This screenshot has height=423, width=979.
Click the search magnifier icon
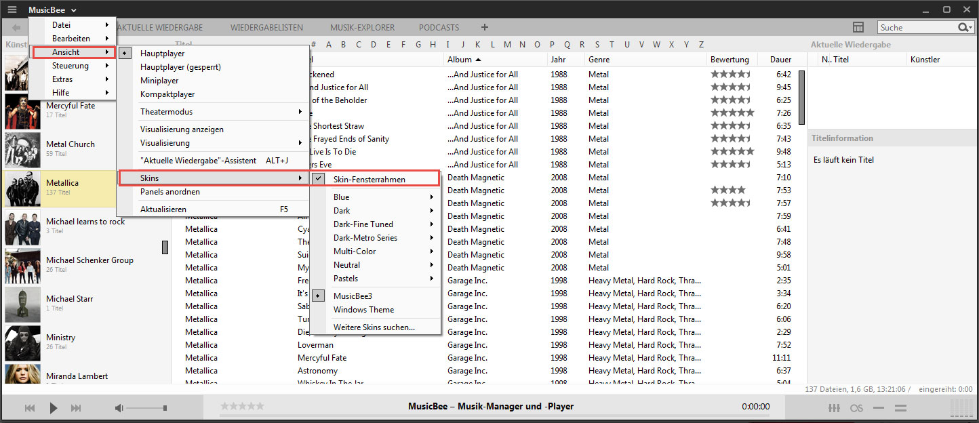964,27
